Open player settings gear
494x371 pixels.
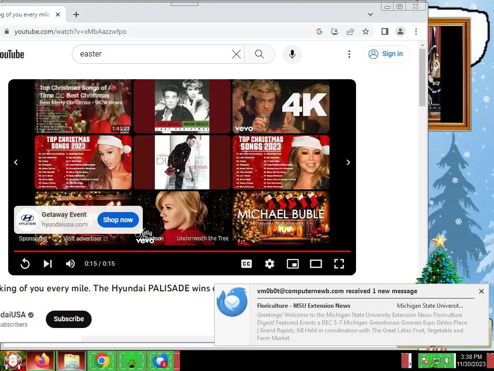[269, 264]
